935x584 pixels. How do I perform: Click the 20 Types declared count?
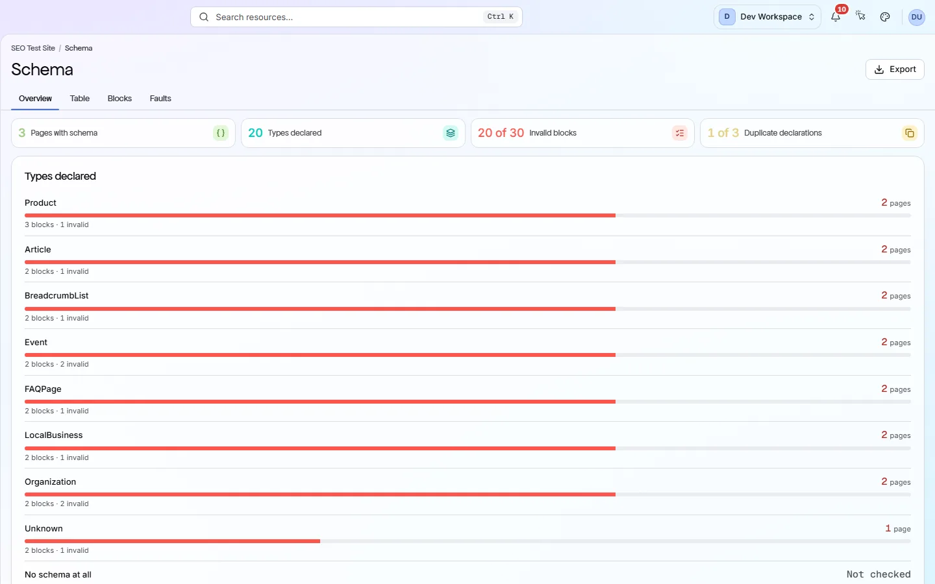click(255, 133)
